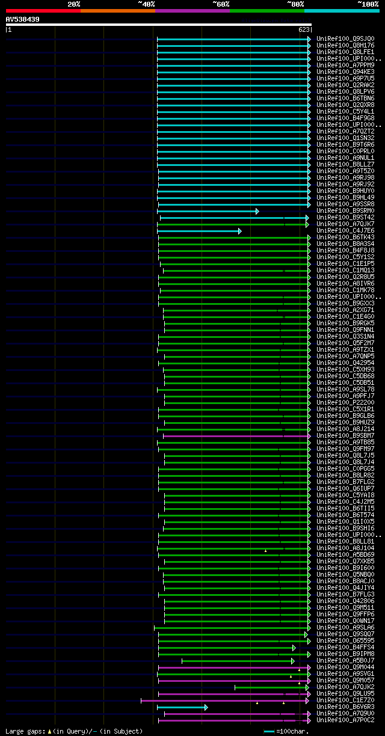This screenshot has width=385, height=736.
Task: Open hit UniRef100_Q94KE3
Action: tap(345, 72)
